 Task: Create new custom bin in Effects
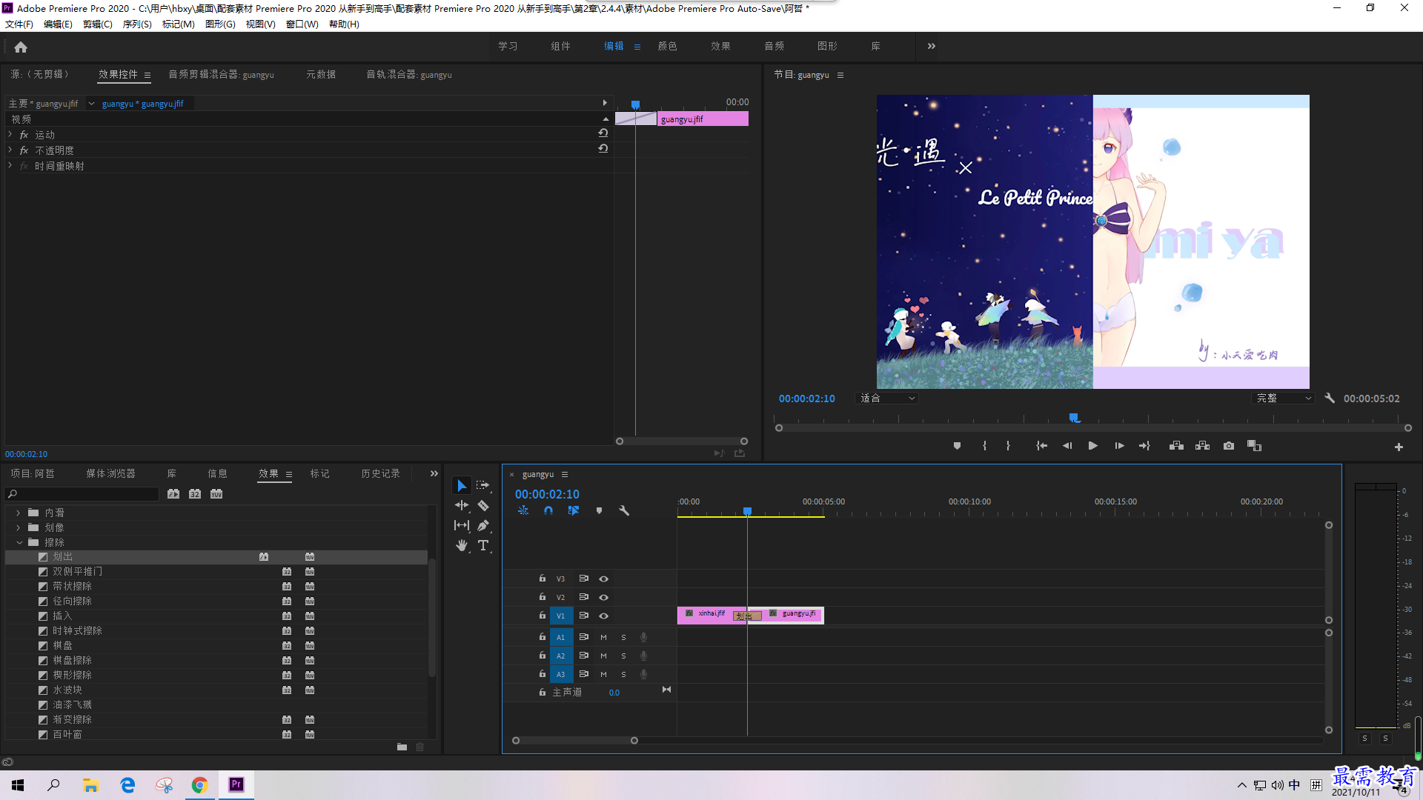402,747
